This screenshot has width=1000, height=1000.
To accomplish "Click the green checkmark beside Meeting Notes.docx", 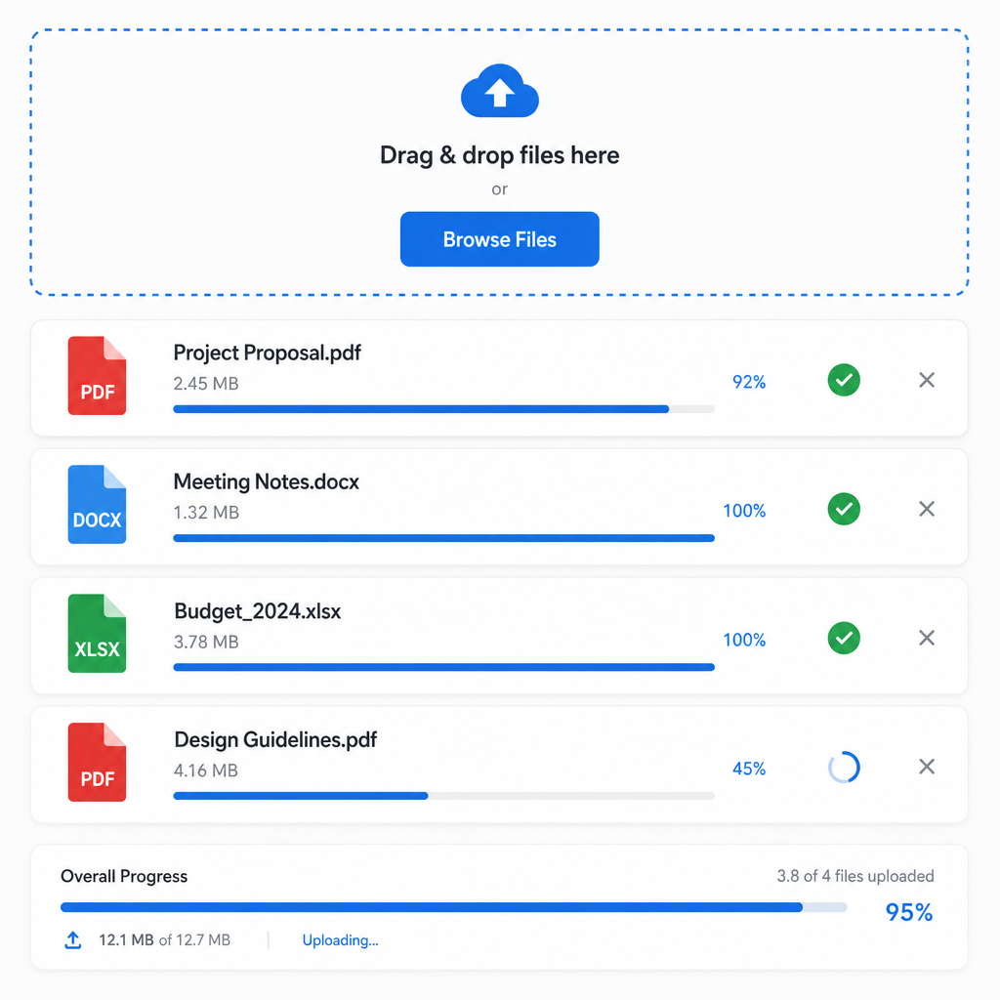I will pyautogui.click(x=844, y=509).
